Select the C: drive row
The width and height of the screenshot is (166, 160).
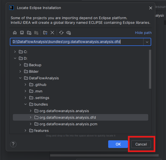click(x=81, y=52)
